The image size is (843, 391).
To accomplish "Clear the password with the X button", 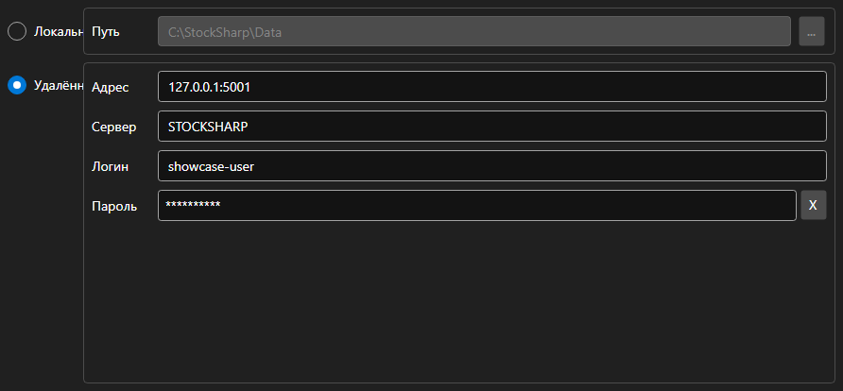I will (x=814, y=205).
